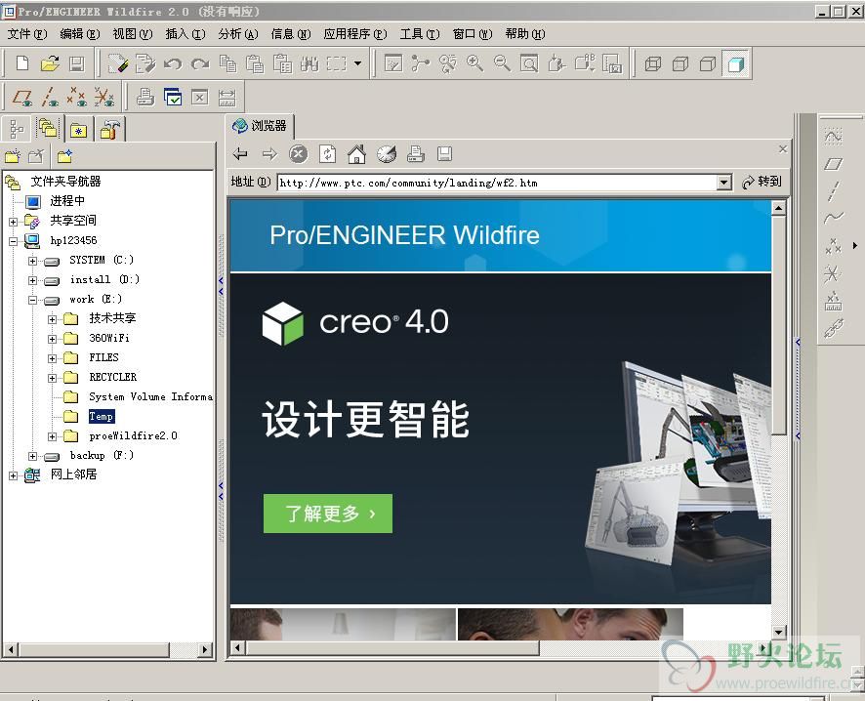Click browser Stop icon
Image resolution: width=865 pixels, height=701 pixels.
pyautogui.click(x=299, y=154)
